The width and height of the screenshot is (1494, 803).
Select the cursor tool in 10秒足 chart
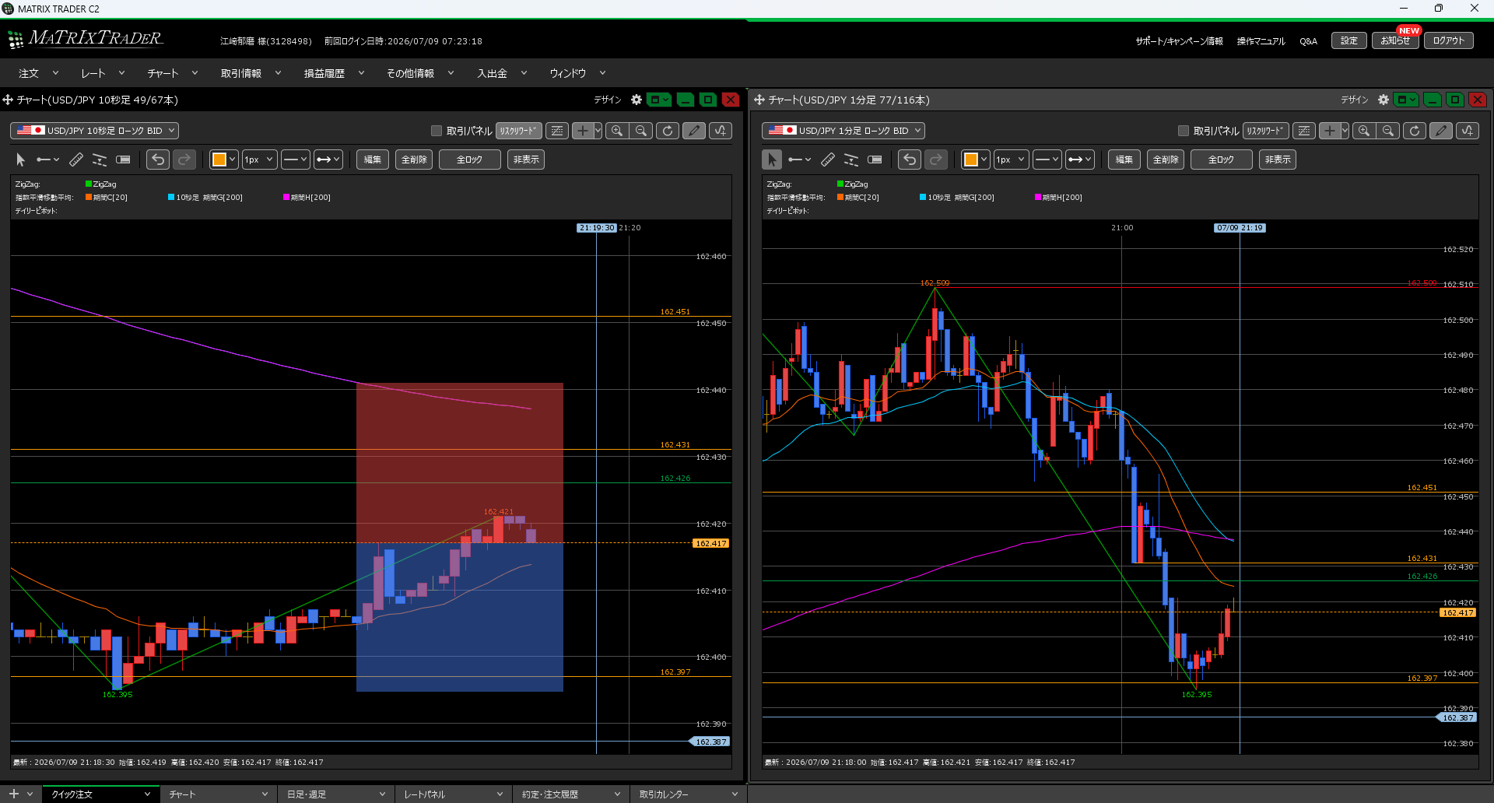[x=21, y=160]
